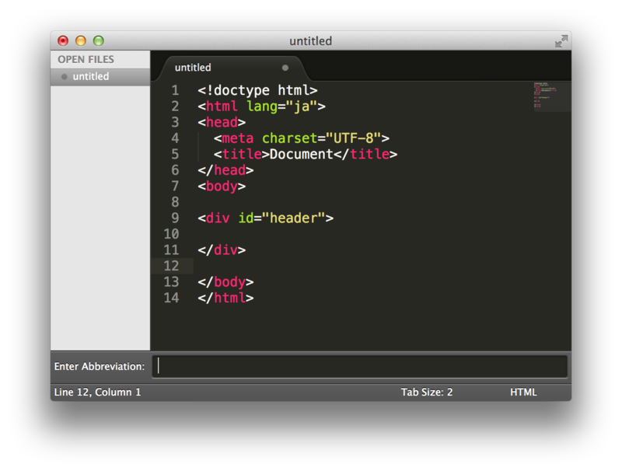Click the closing </div> tag
The image size is (622, 471).
(222, 249)
